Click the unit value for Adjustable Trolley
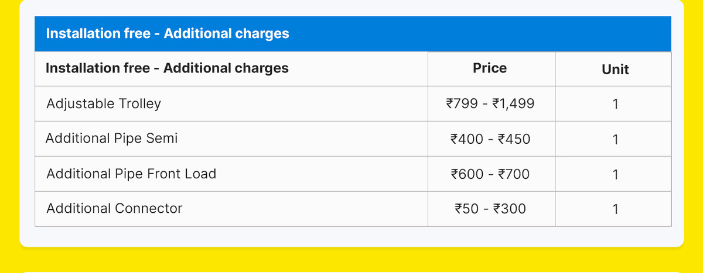The height and width of the screenshot is (273, 703). pyautogui.click(x=615, y=105)
